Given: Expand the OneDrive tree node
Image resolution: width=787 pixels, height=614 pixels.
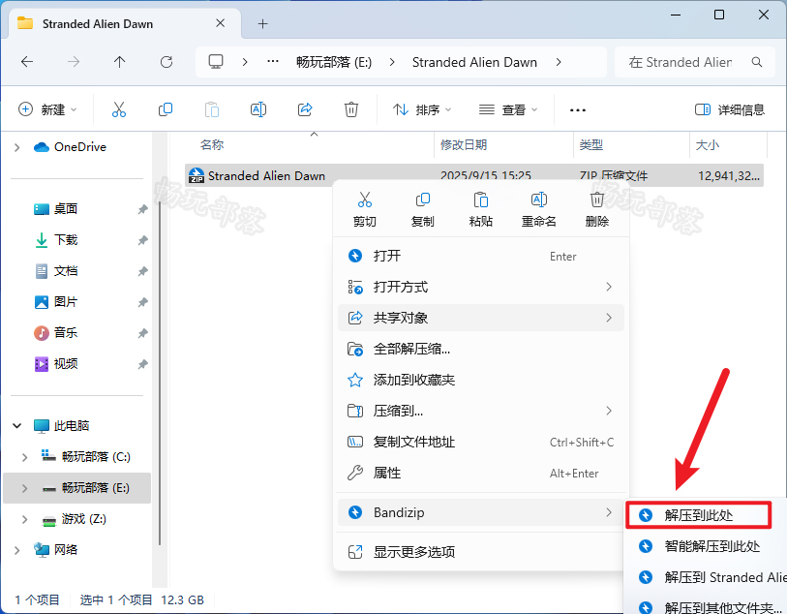Looking at the screenshot, I should coord(17,147).
